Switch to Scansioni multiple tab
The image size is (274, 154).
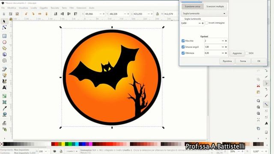(x=215, y=6)
